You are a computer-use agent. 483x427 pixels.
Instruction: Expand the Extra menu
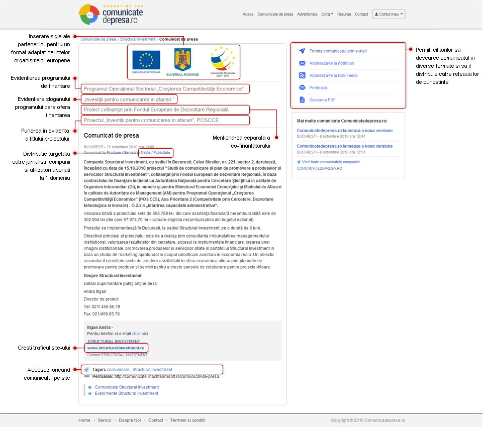[x=327, y=14]
